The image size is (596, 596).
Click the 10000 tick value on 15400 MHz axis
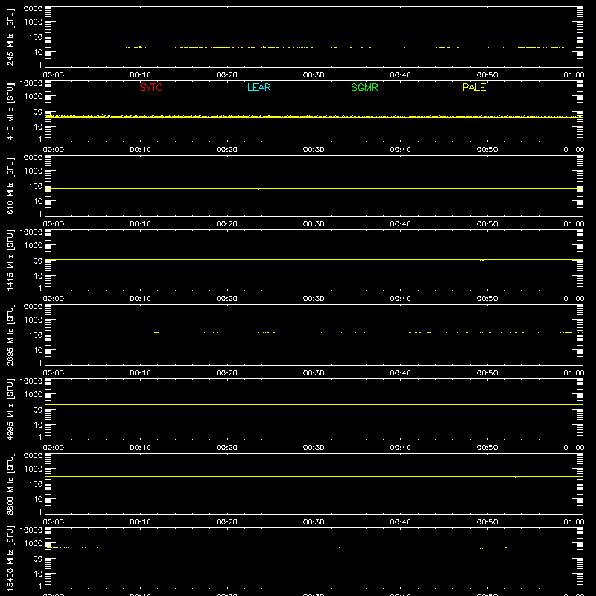31,530
